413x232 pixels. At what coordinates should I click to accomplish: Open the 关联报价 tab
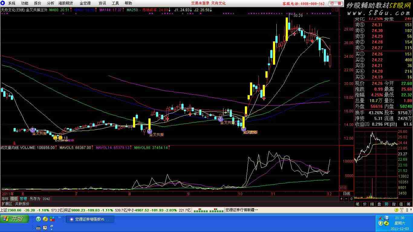22,204
